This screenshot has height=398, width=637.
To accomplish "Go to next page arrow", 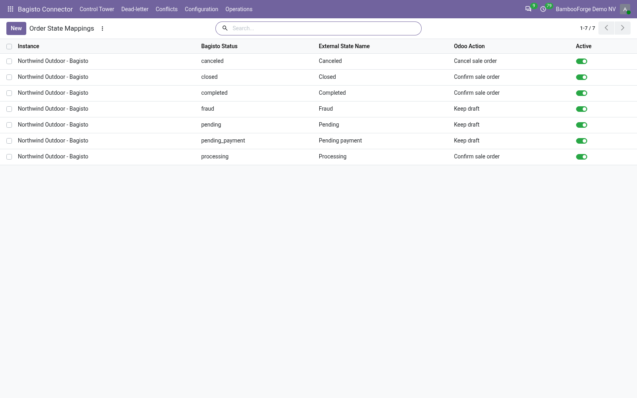I will 623,28.
